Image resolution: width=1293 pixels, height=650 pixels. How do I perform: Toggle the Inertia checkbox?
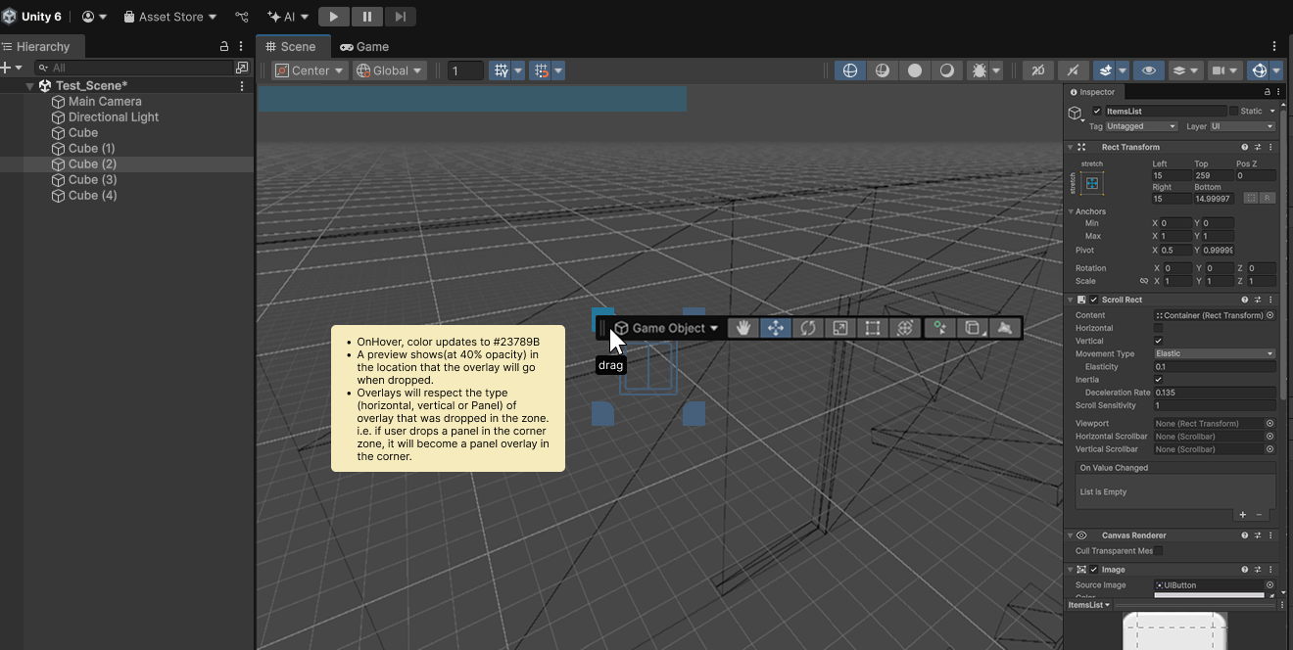(1159, 379)
